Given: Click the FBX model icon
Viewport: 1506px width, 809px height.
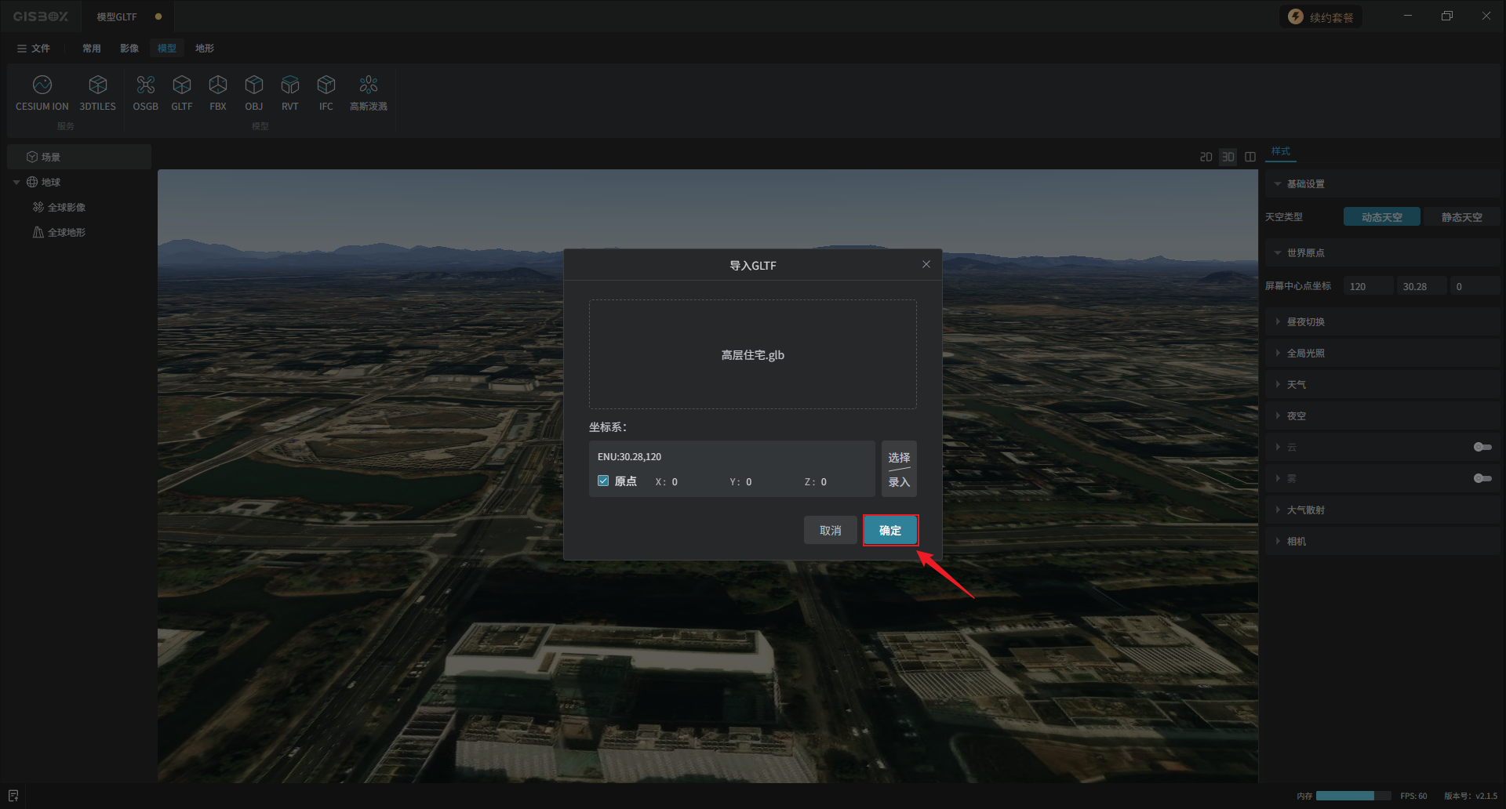Looking at the screenshot, I should (x=217, y=85).
